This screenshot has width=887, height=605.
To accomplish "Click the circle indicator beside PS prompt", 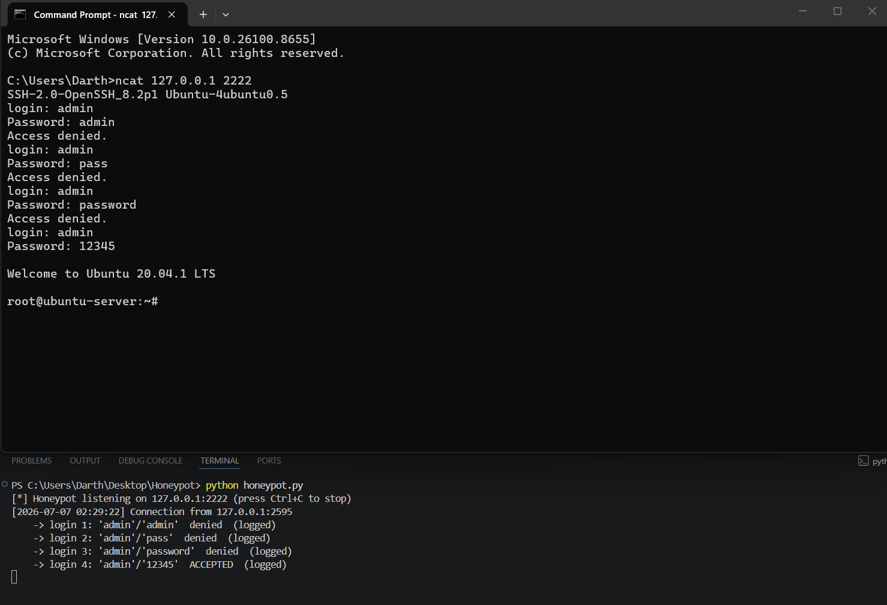I will (5, 484).
